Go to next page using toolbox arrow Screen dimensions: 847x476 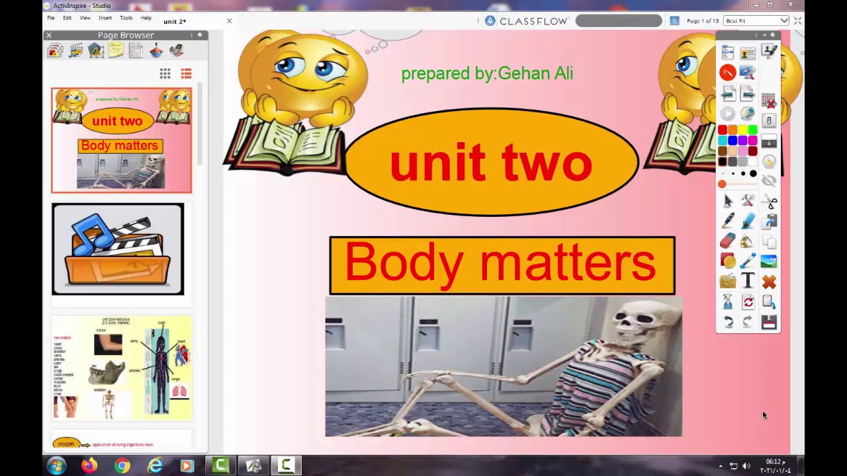pos(748,93)
